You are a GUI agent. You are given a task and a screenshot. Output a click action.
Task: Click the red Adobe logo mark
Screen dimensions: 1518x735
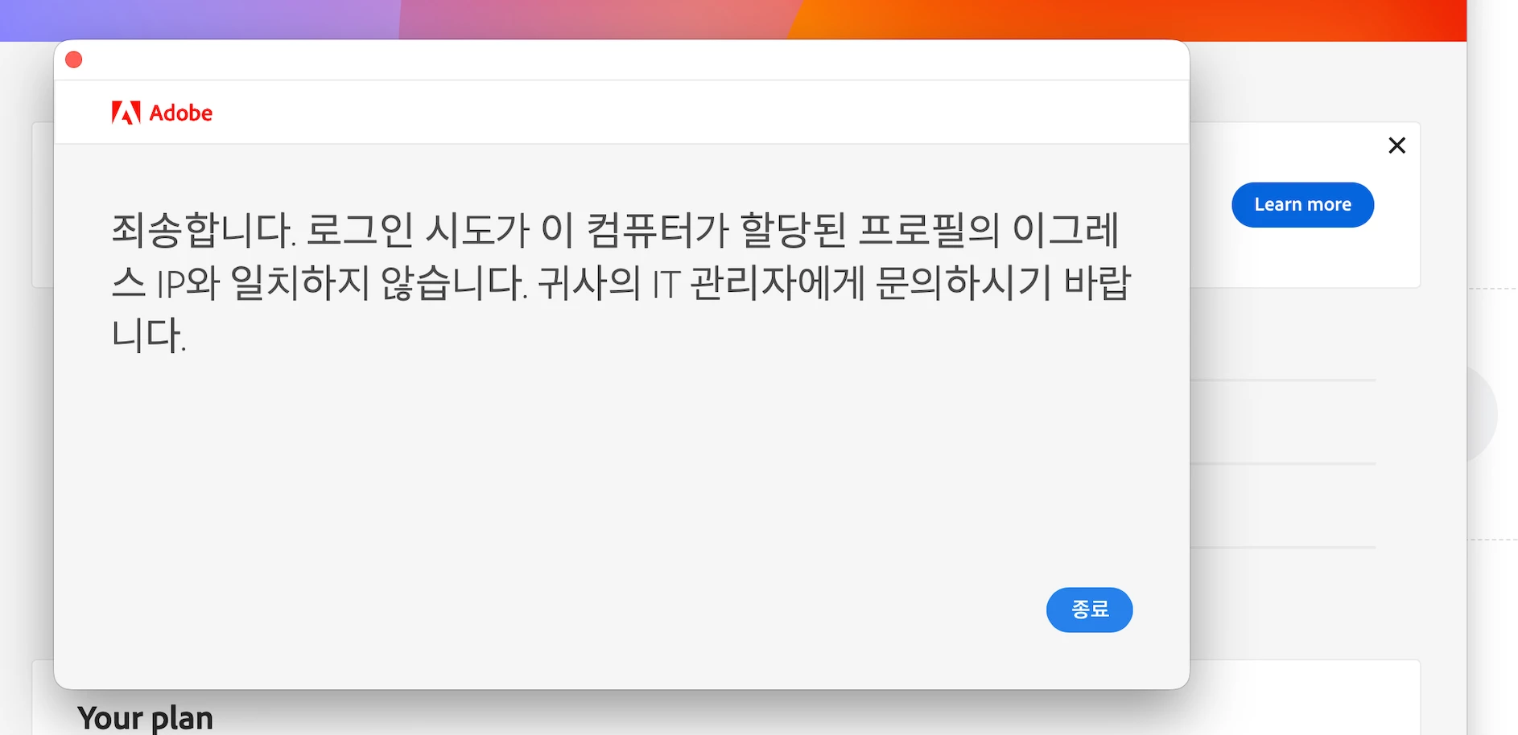click(x=126, y=113)
